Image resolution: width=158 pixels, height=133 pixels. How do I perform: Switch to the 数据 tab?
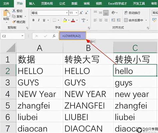74,4
